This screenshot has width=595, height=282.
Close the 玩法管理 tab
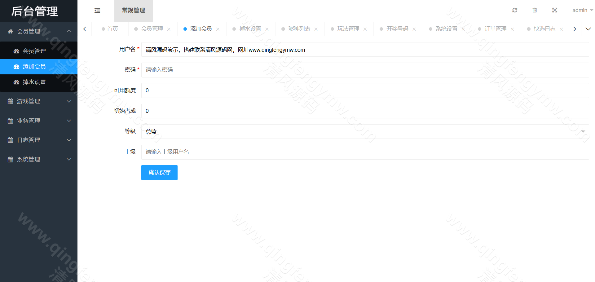(365, 29)
